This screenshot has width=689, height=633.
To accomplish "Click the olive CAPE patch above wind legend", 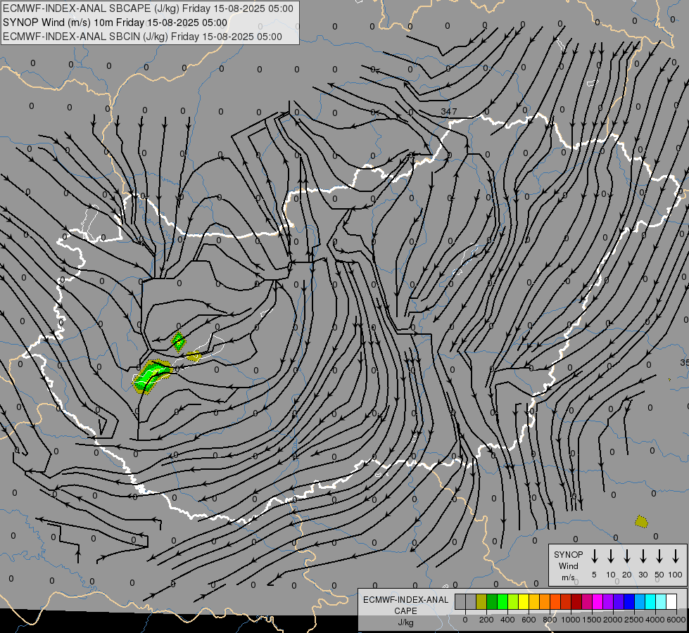I will [x=642, y=521].
